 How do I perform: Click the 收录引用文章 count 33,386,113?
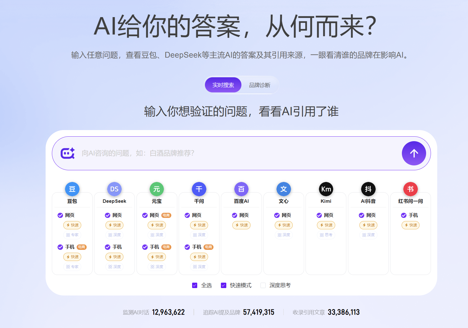coord(344,312)
